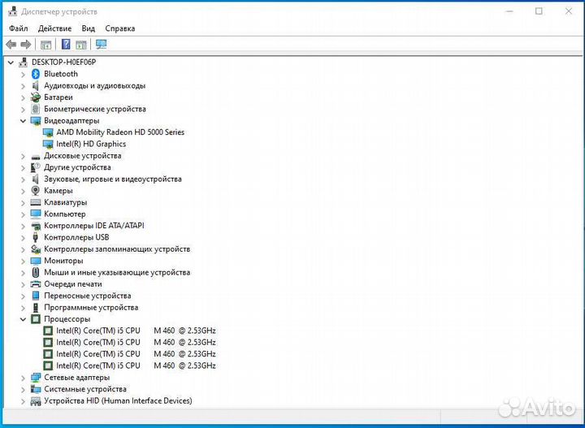Image resolution: width=585 pixels, height=428 pixels.
Task: Click the Мыши и иные указывающие устройства mouse icon
Action: click(36, 272)
